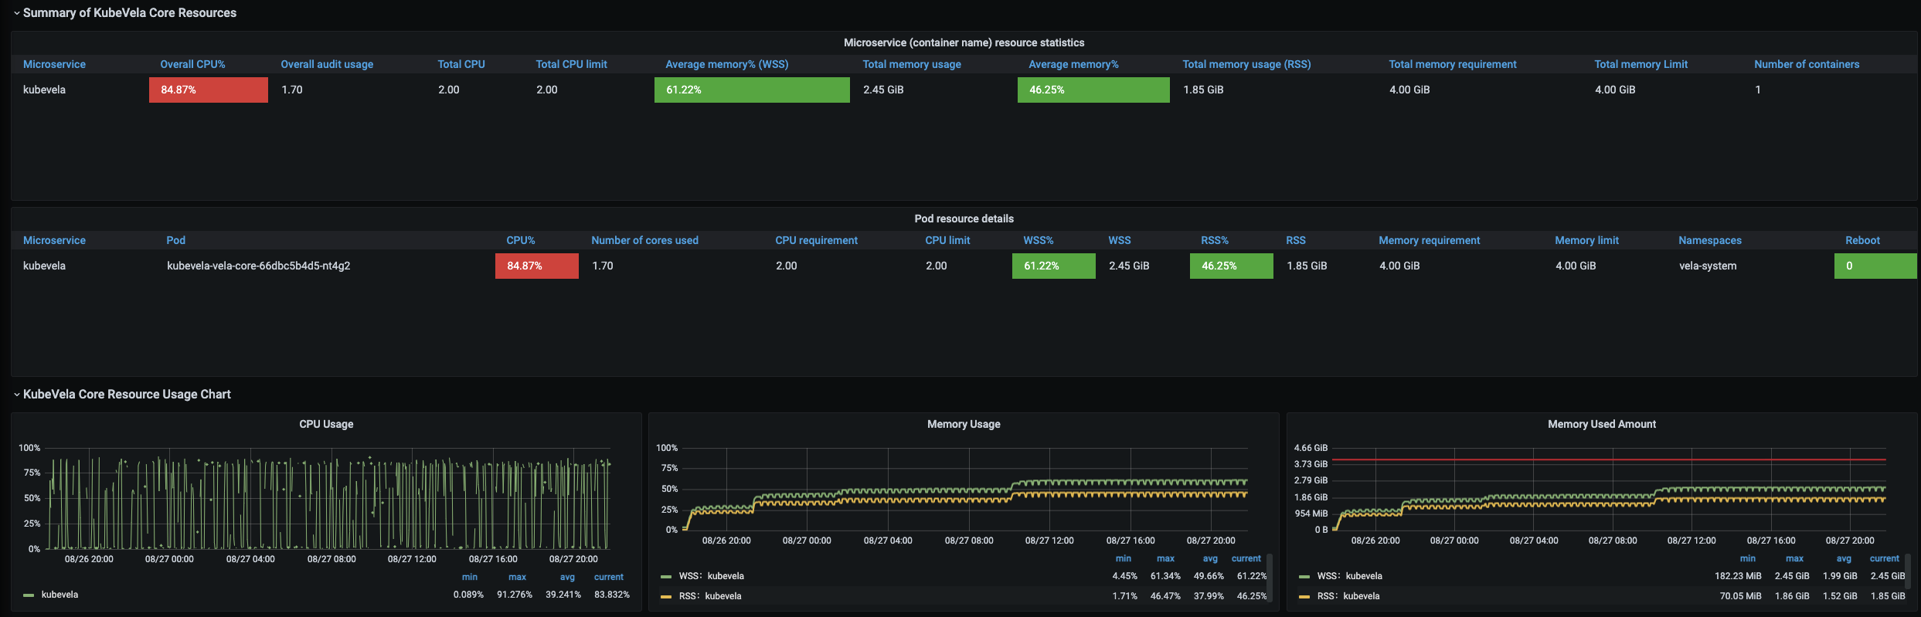Open CPU Usage panel title menu
Image resolution: width=1921 pixels, height=617 pixels.
tap(326, 424)
